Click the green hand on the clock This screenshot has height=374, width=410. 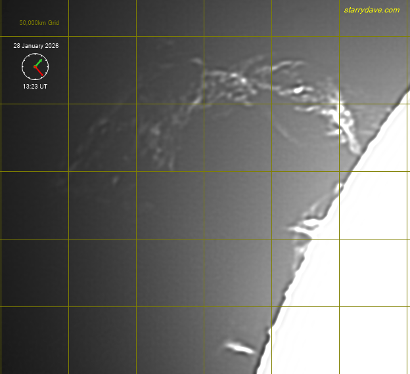[x=38, y=62]
